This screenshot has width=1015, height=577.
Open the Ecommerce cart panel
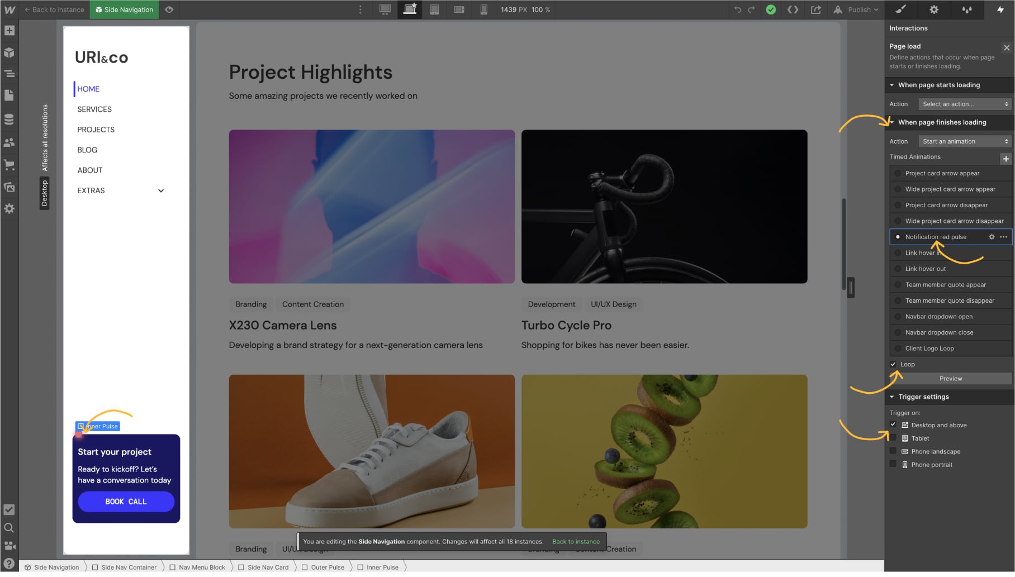[x=10, y=165]
